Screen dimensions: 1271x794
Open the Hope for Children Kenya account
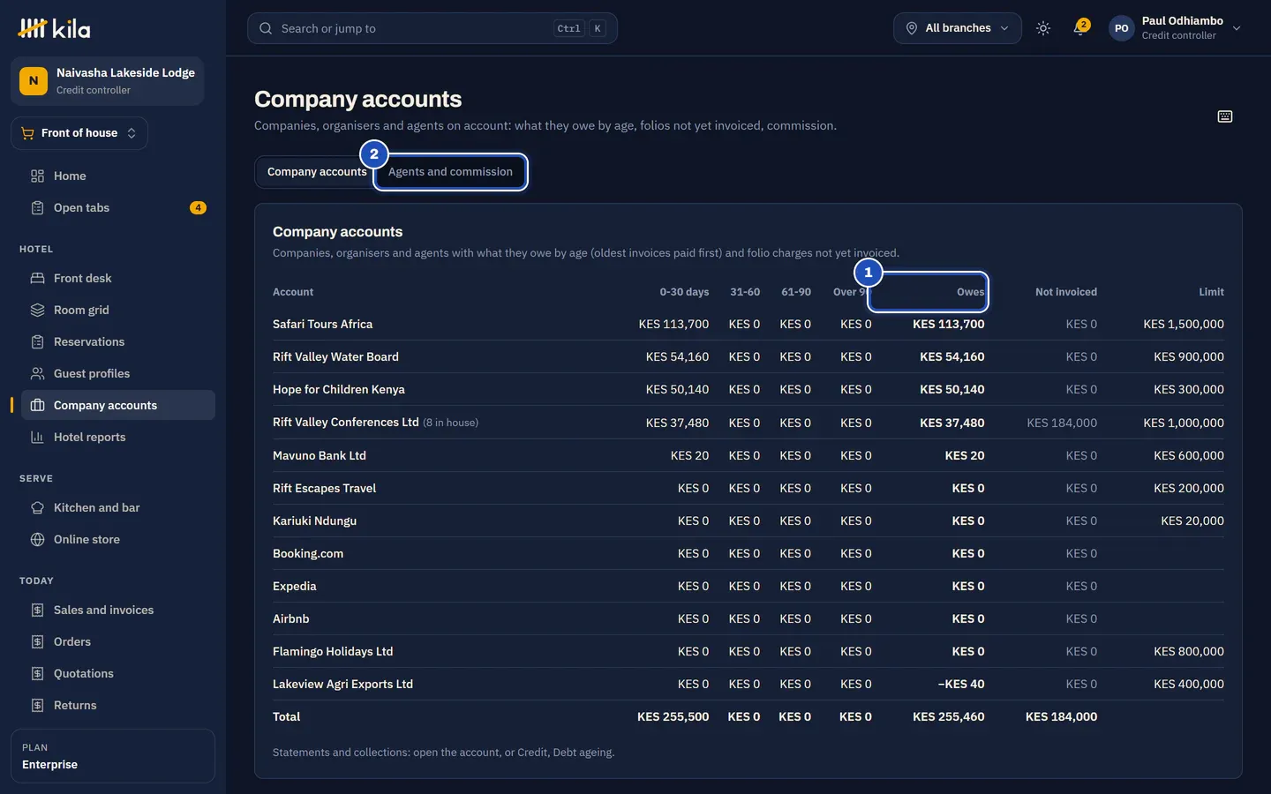pyautogui.click(x=339, y=389)
